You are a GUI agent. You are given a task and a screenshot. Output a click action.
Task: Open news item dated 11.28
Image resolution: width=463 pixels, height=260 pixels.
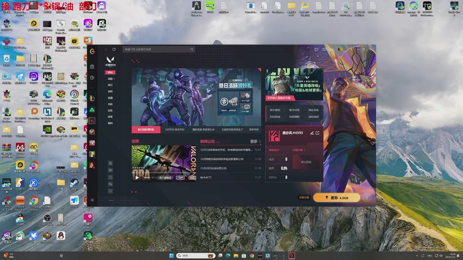coord(230,168)
